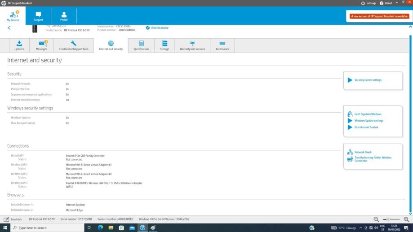
Task: Open the notification center icon
Action: (x=406, y=228)
